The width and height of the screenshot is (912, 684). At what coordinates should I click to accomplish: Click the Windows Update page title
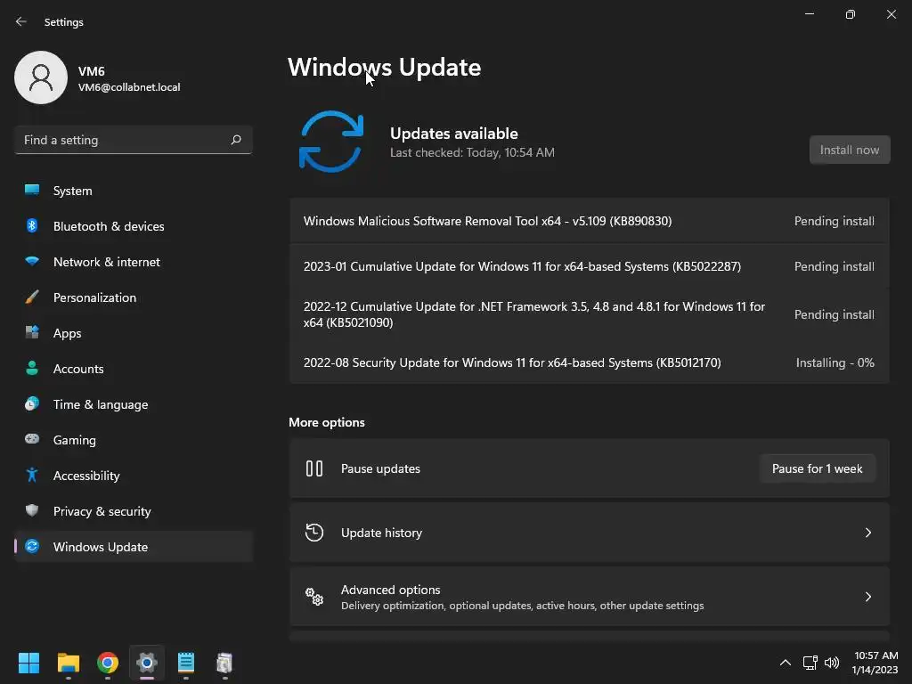pyautogui.click(x=385, y=68)
